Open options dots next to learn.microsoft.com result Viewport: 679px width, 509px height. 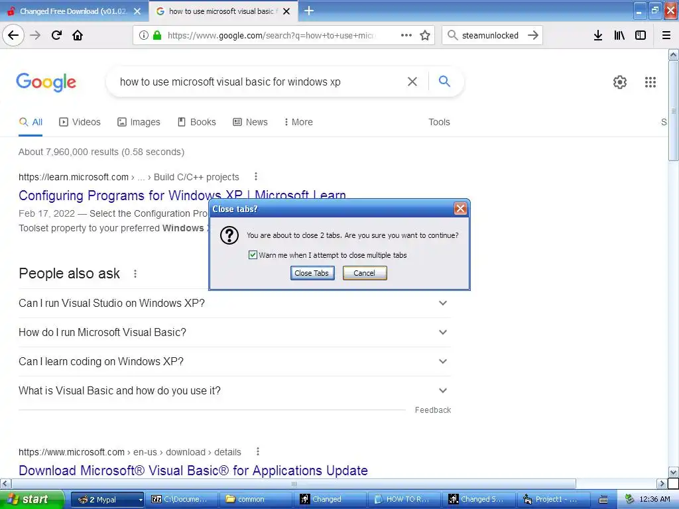point(256,176)
